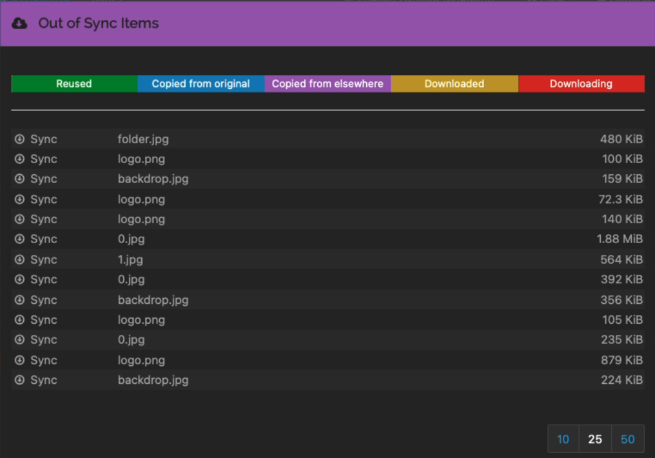Click the sync icon on the 100 KiB logo.png row
Screen dimensions: 655x458
19,159
